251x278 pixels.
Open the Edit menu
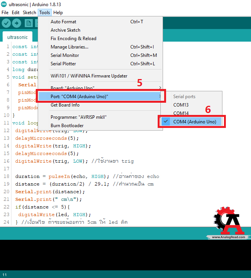click(16, 13)
